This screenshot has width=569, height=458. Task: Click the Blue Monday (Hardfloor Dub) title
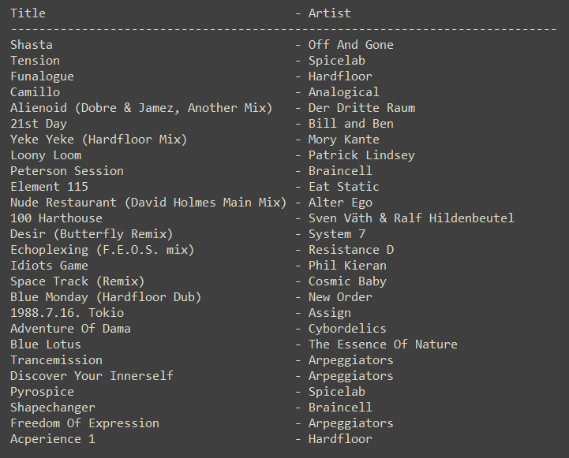[106, 297]
